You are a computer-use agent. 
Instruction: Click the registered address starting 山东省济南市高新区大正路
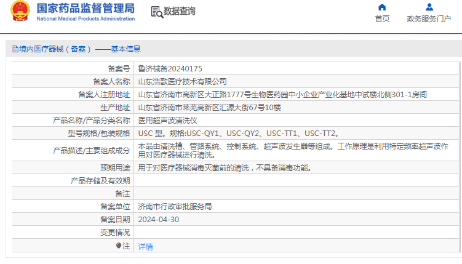click(x=282, y=95)
